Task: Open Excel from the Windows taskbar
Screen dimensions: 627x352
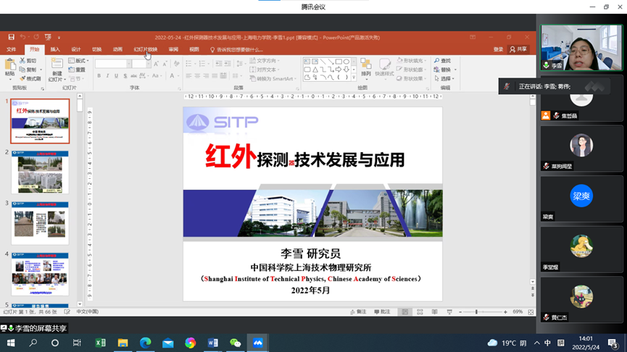Action: 100,343
